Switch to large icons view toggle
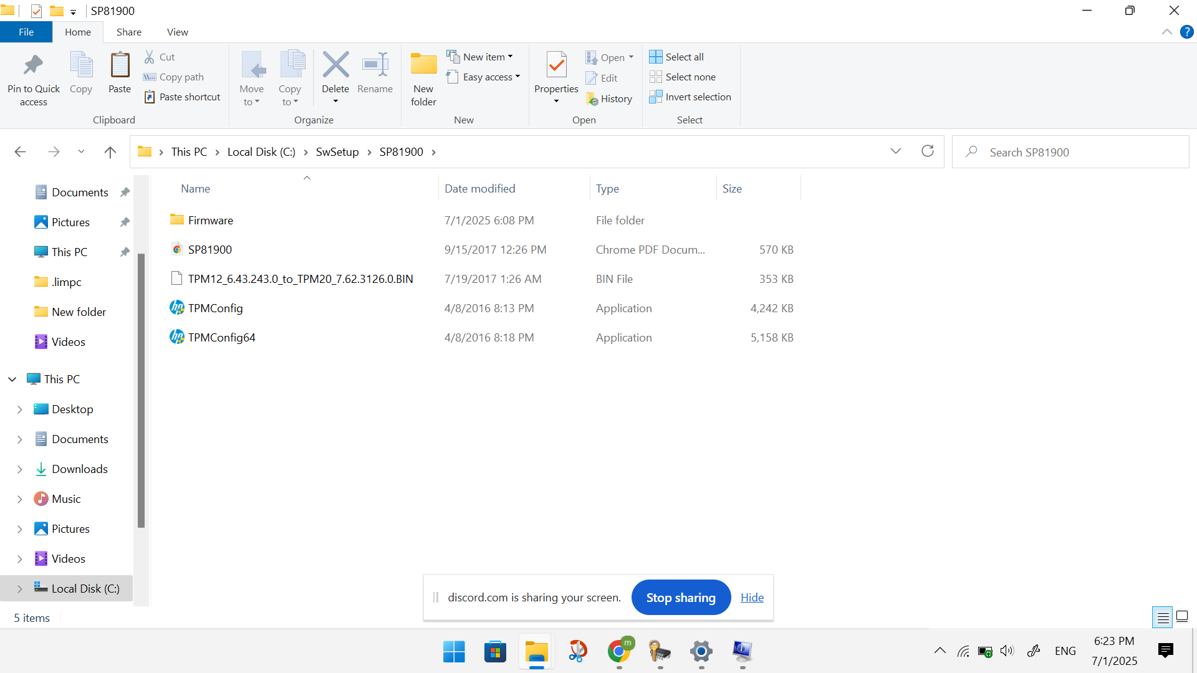Viewport: 1197px width, 673px height. tap(1182, 617)
